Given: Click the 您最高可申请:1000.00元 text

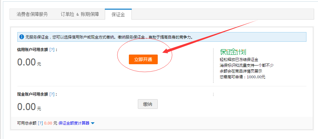Looking at the screenshot, I should (243, 77).
